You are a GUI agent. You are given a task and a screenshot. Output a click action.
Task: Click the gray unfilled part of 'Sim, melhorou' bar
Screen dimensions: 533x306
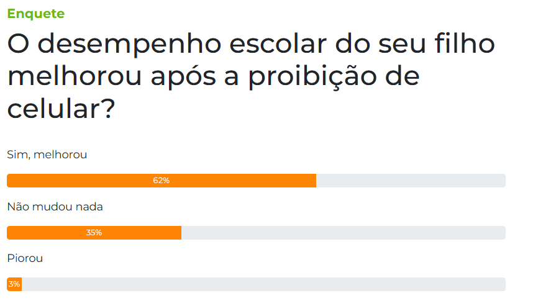[x=411, y=181]
